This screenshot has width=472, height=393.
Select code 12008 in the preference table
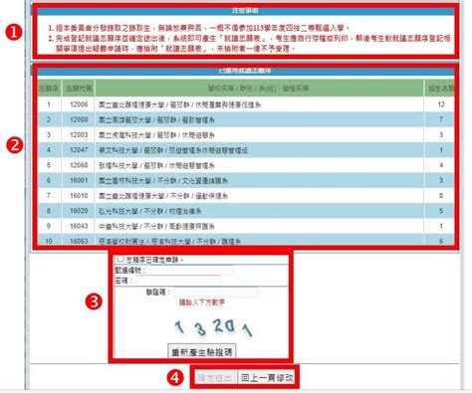point(79,119)
